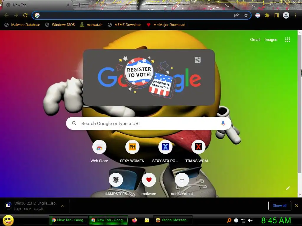Open Yahoo! Messenger taskbar item
Screen dimensions: 302x226
pos(173,220)
